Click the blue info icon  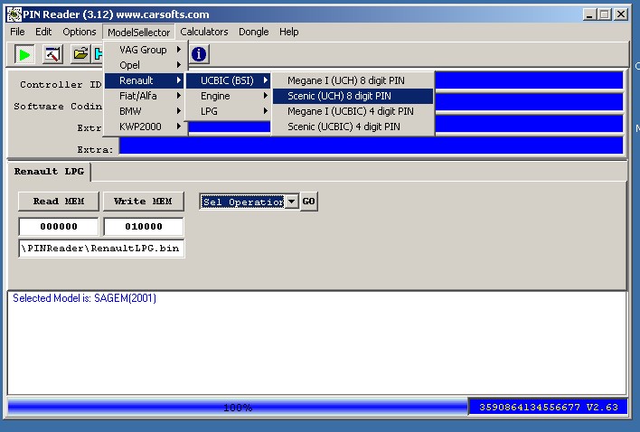pos(199,55)
